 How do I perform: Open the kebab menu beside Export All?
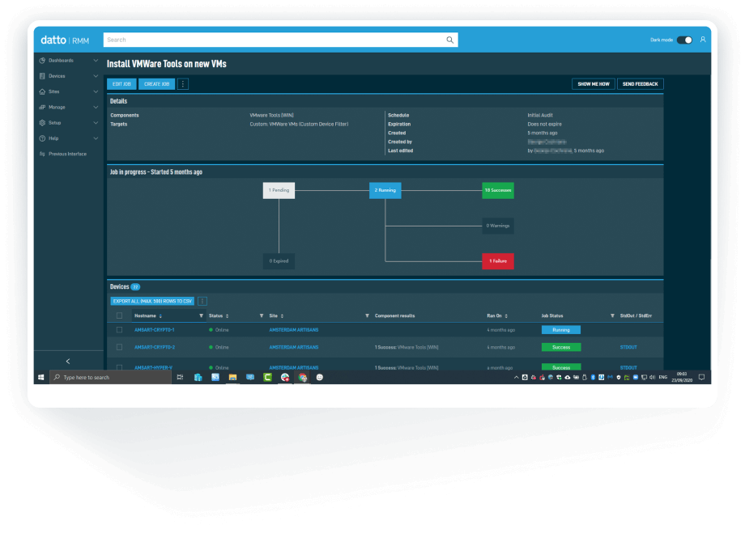click(x=202, y=301)
